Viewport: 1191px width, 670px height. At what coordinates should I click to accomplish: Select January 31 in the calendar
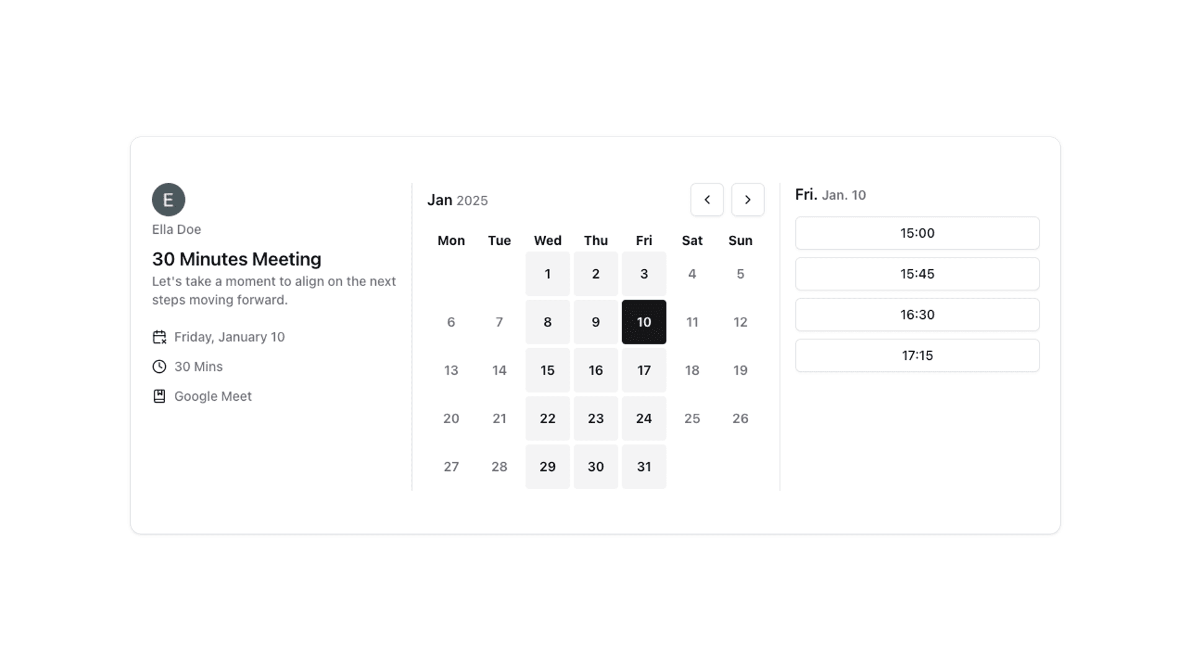(x=644, y=467)
